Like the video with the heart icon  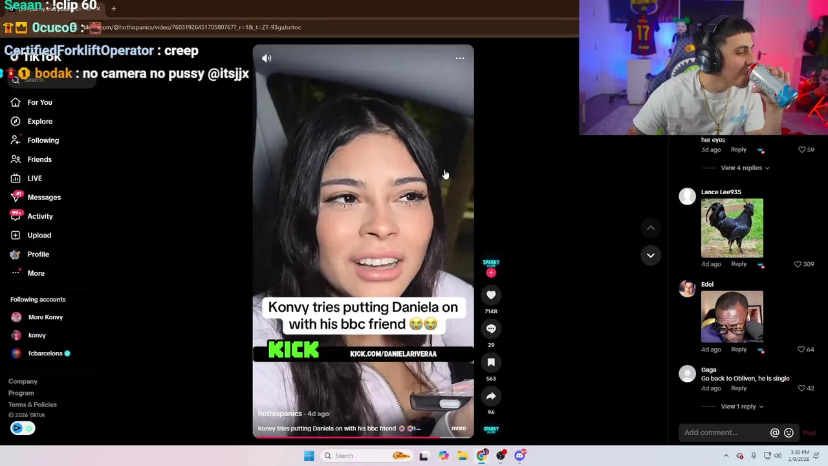click(491, 295)
